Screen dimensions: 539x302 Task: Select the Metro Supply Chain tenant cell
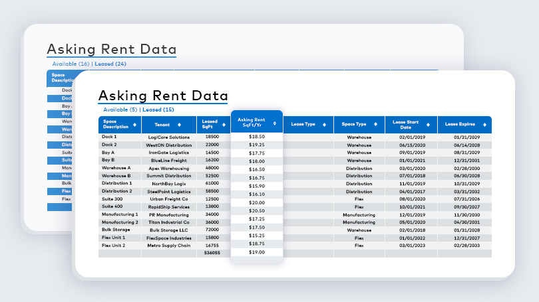click(x=169, y=246)
